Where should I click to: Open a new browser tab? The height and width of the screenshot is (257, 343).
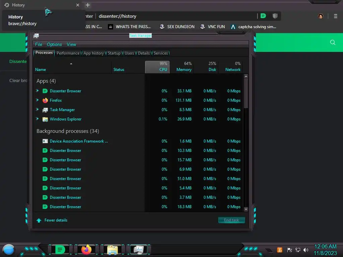pos(88,5)
